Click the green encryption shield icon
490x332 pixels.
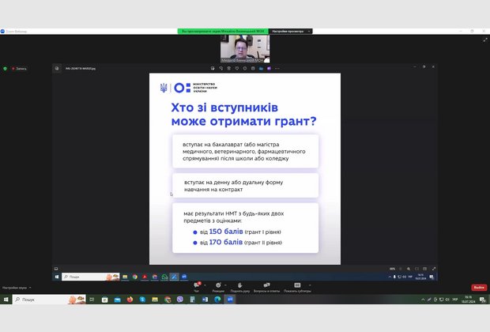6,69
